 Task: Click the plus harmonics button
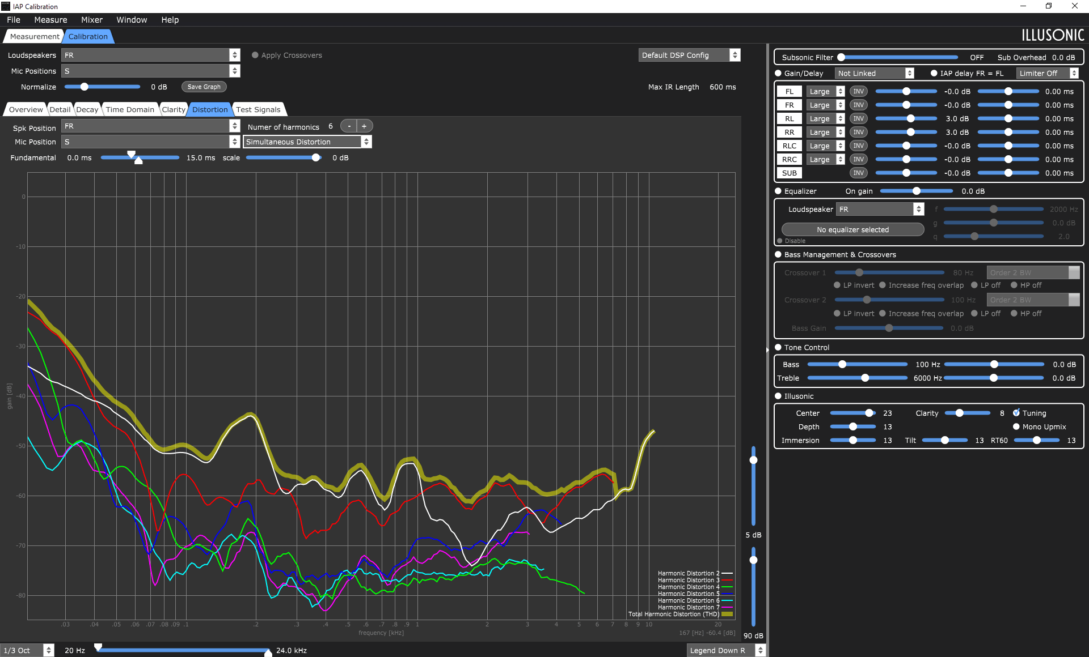[x=364, y=126]
